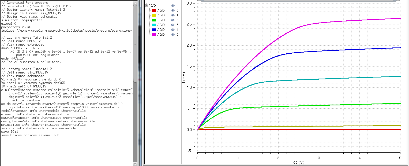The width and height of the screenshot is (409, 166).
Task: Toggle the eye icon for trace 3
Action: (173, 25)
